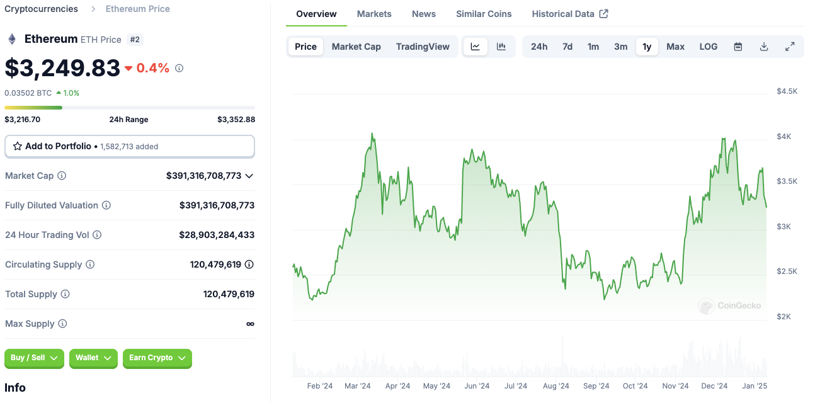Click the Info section heading
This screenshot has height=403, width=815.
15,388
